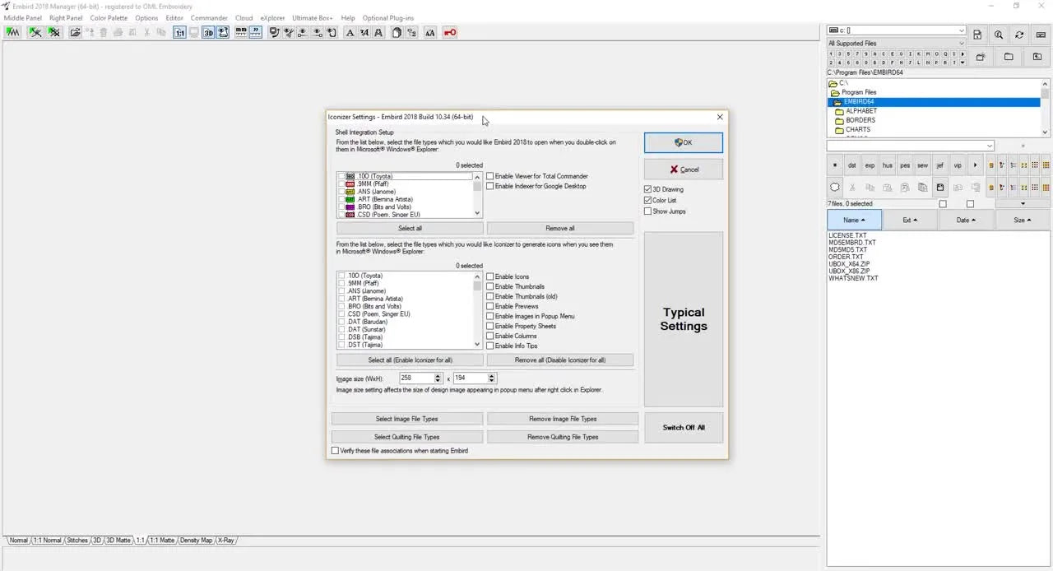Viewport: 1053px width, 571px height.
Task: Toggle the Show Jumps checkbox
Action: click(648, 211)
